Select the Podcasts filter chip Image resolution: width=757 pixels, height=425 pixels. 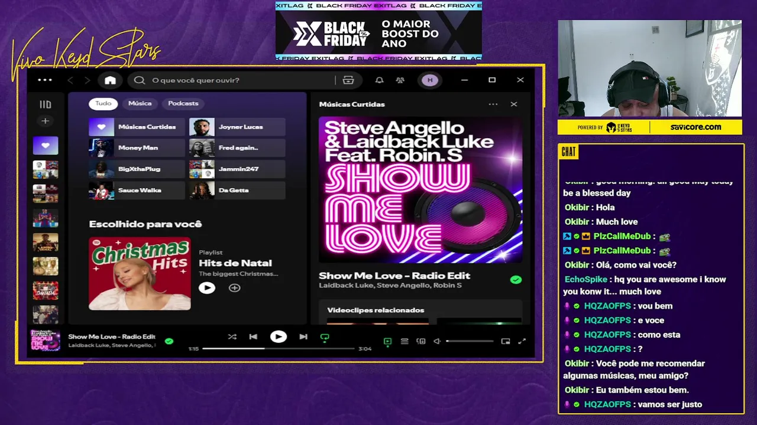183,103
